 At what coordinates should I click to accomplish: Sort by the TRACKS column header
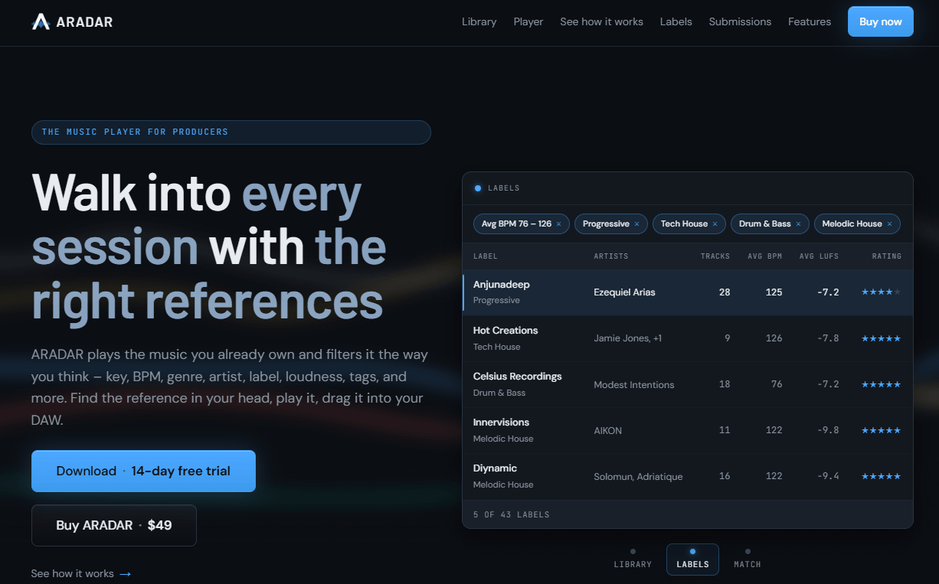pyautogui.click(x=715, y=256)
